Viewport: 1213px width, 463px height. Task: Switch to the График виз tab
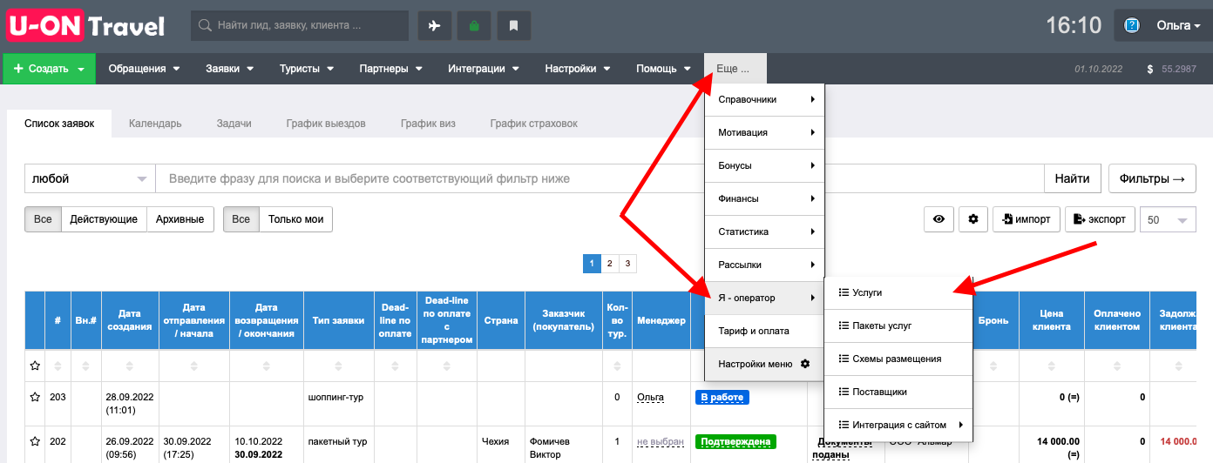coord(428,124)
